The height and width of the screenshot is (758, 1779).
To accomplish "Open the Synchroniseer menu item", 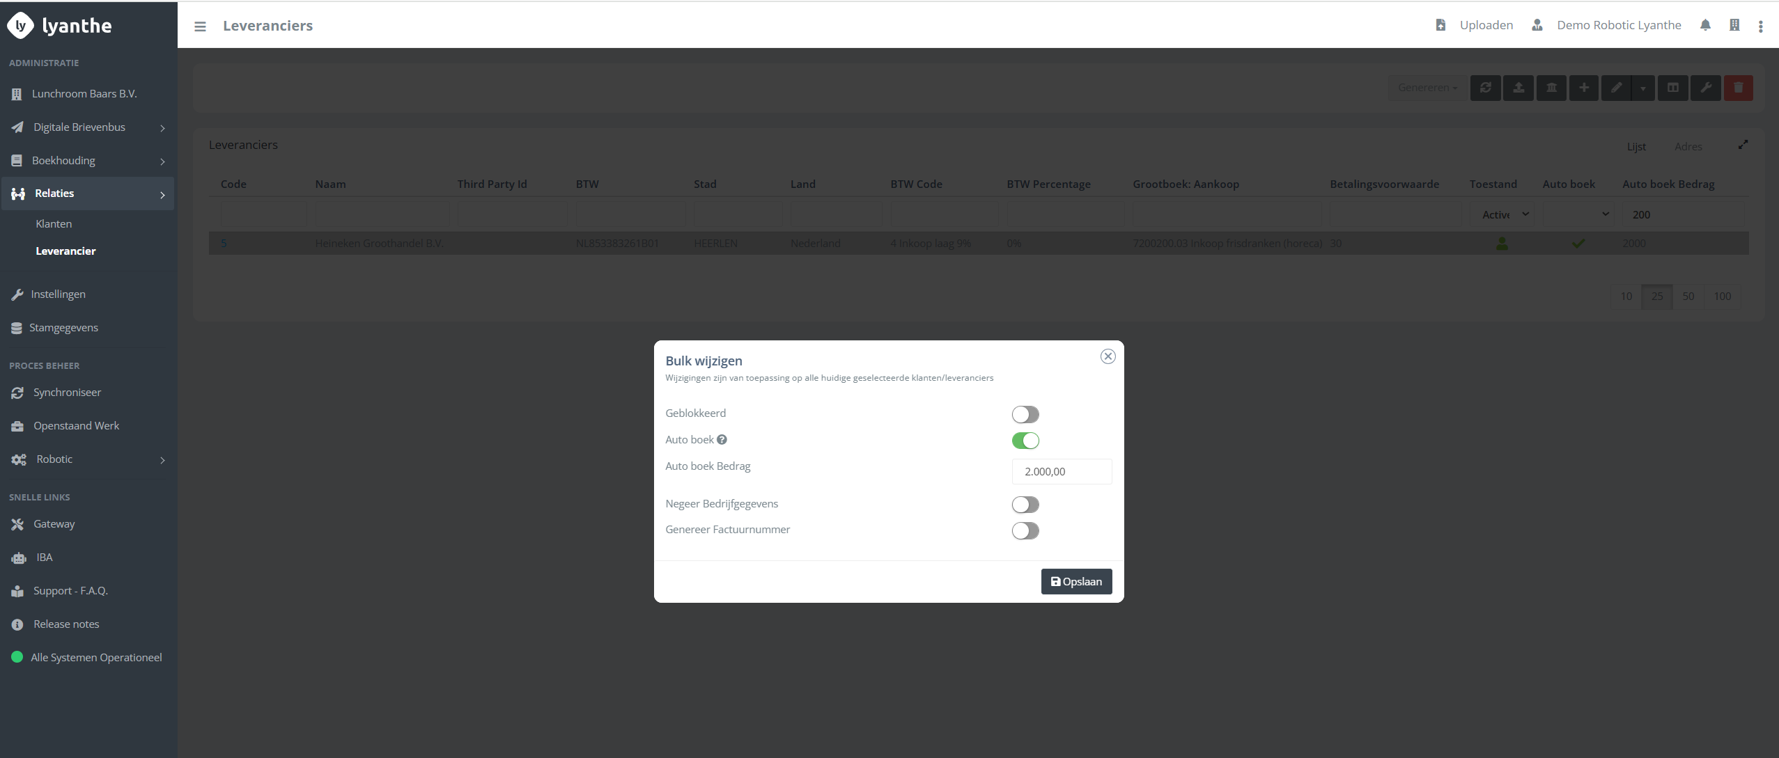I will click(67, 393).
